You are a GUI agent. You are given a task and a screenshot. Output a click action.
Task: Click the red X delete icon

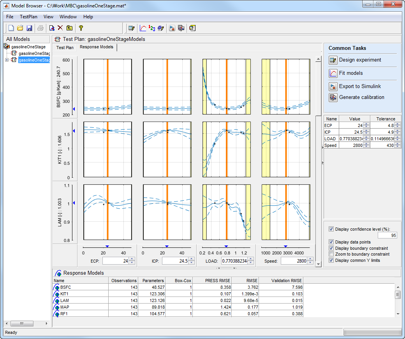click(60, 28)
